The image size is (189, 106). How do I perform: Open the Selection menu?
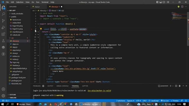20,2
